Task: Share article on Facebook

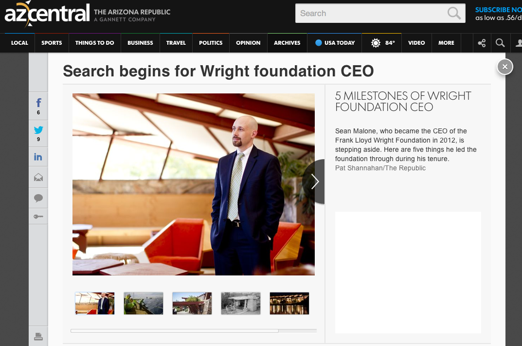Action: 38,106
